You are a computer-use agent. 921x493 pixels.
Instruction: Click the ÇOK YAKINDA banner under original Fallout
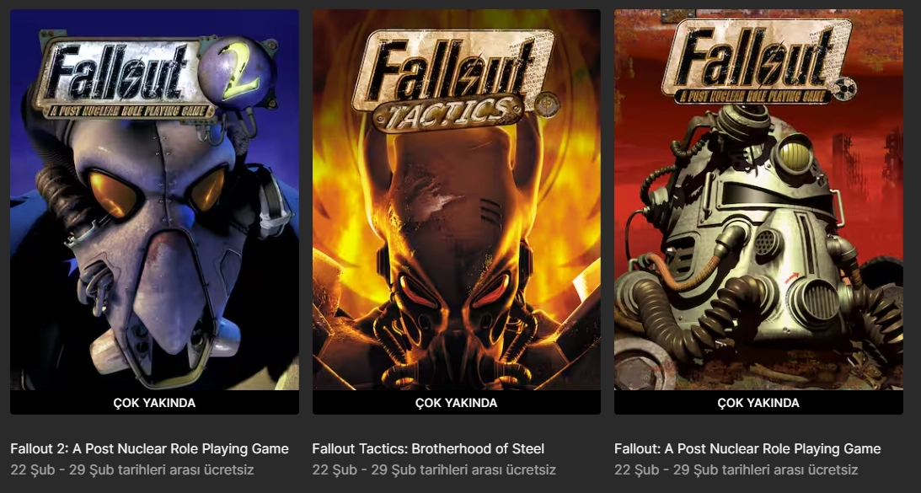(758, 403)
